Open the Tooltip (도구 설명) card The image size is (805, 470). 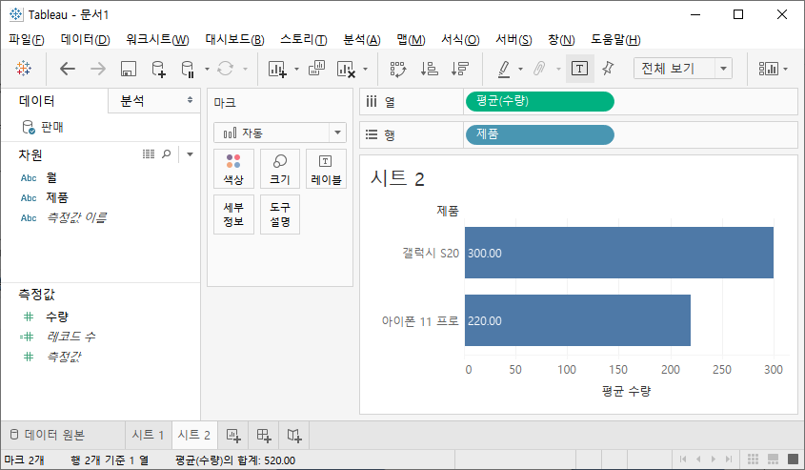pyautogui.click(x=280, y=215)
